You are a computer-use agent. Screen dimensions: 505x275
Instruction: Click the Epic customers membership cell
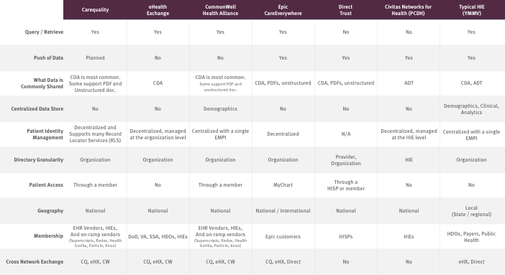coord(283,236)
